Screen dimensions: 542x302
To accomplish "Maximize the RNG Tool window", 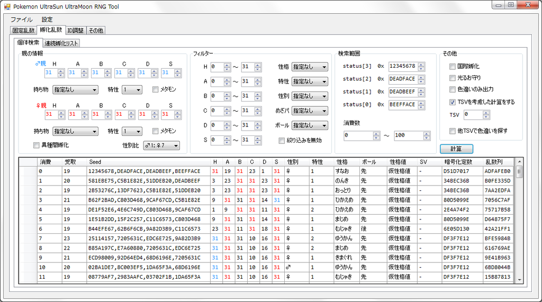I will [x=511, y=5].
